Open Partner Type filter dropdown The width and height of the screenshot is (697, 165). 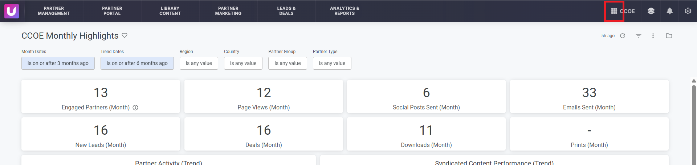332,63
